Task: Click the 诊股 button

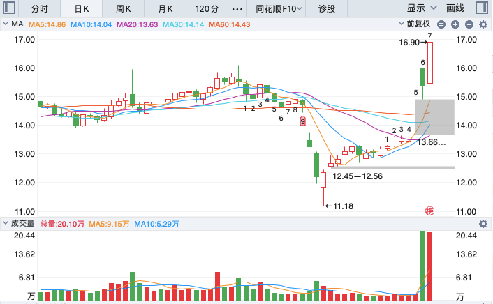Action: pos(326,9)
